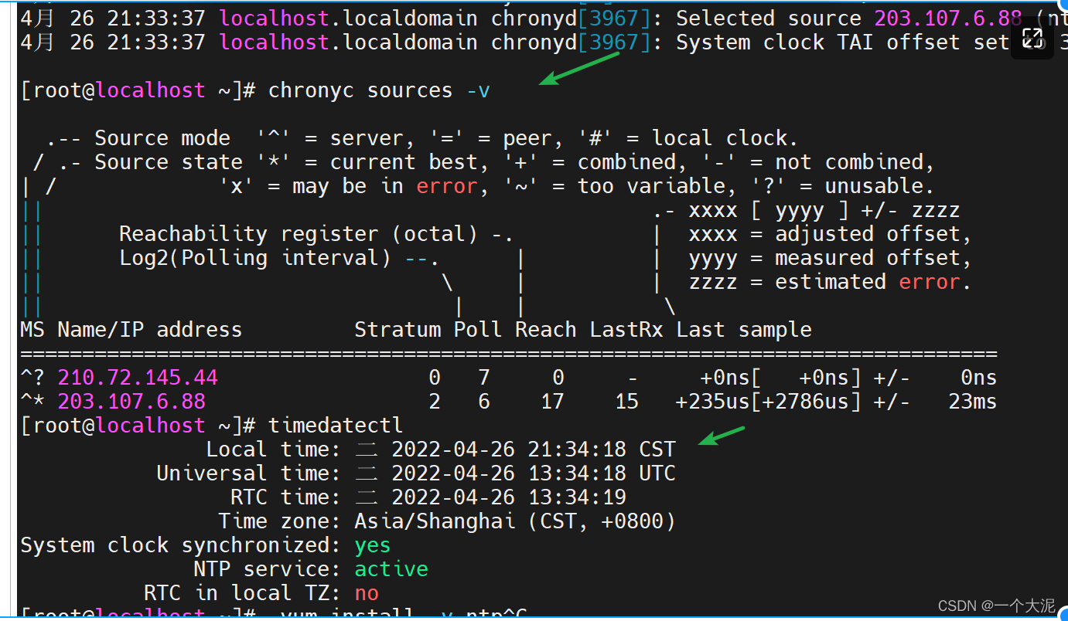
Task: Click the 'Stratum' column header
Action: pos(398,330)
